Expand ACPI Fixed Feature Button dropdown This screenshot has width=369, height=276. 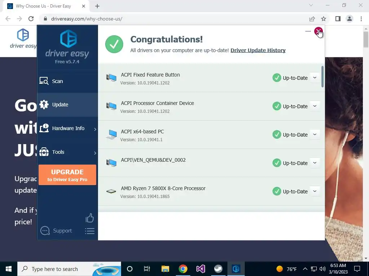pyautogui.click(x=315, y=78)
